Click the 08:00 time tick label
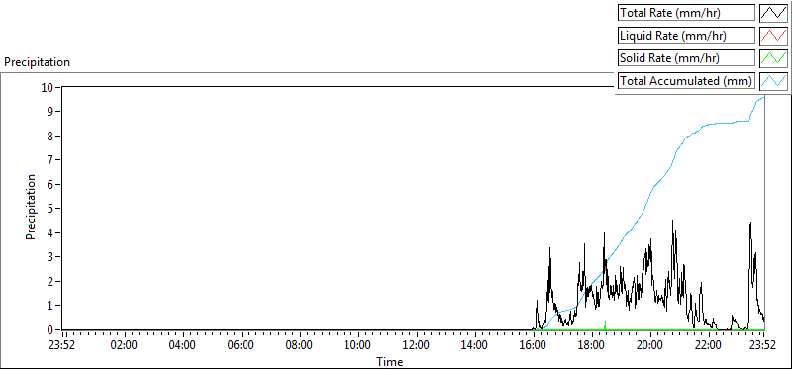792x369 pixels. tap(300, 346)
